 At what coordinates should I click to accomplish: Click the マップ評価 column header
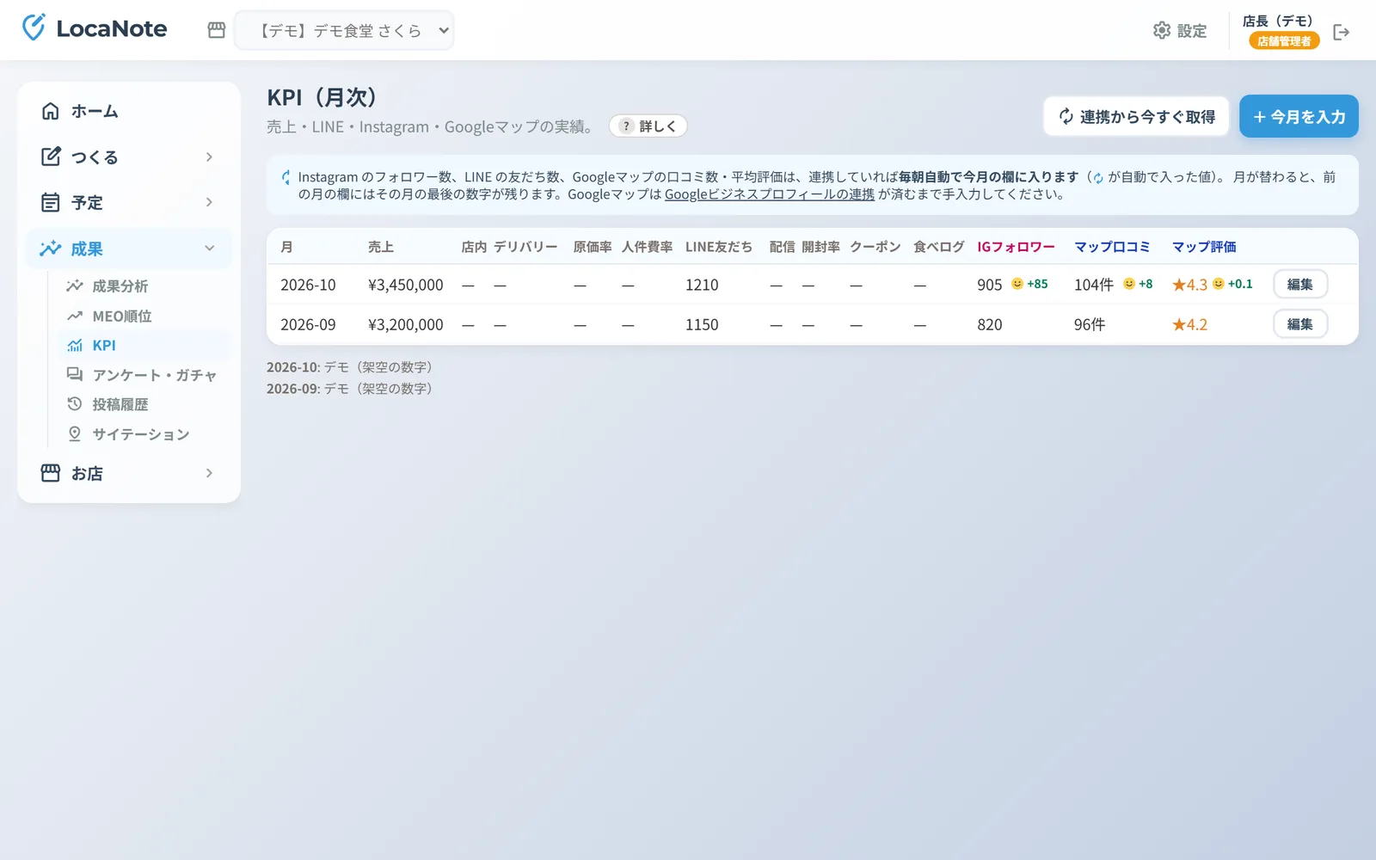pos(1204,247)
